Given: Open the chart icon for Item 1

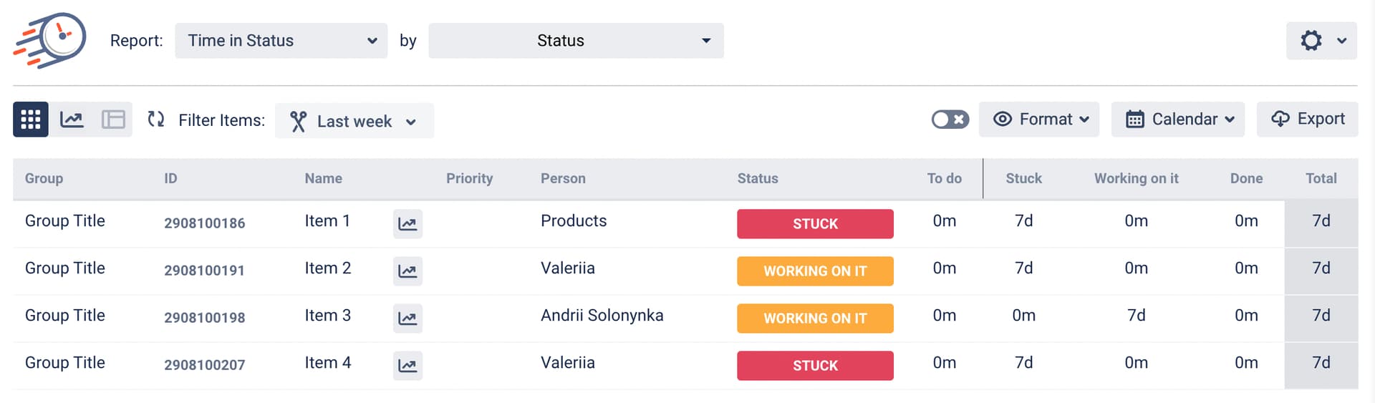Looking at the screenshot, I should click(407, 224).
